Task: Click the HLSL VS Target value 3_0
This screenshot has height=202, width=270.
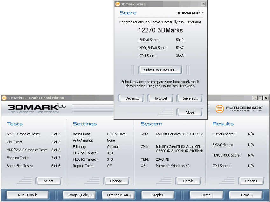Action: pyautogui.click(x=110, y=153)
